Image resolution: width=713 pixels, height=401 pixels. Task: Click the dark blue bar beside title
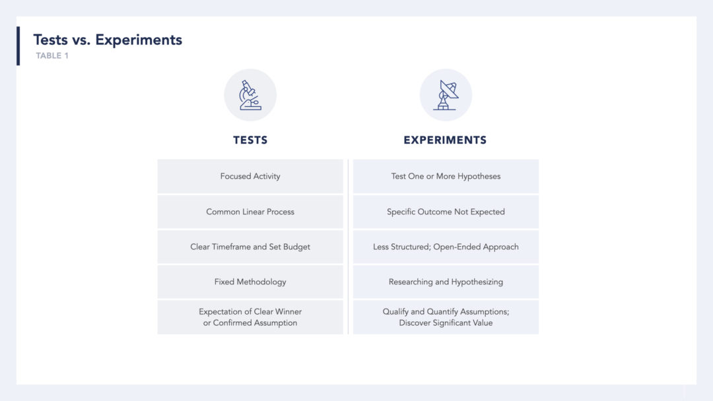tap(18, 46)
